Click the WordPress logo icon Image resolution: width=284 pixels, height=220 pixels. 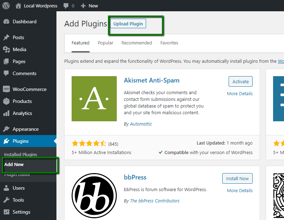point(6,6)
